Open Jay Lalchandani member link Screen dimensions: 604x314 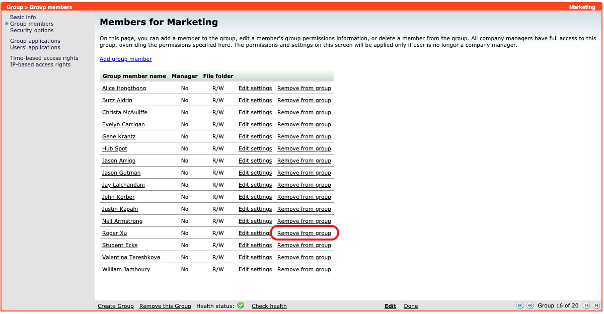tap(123, 185)
